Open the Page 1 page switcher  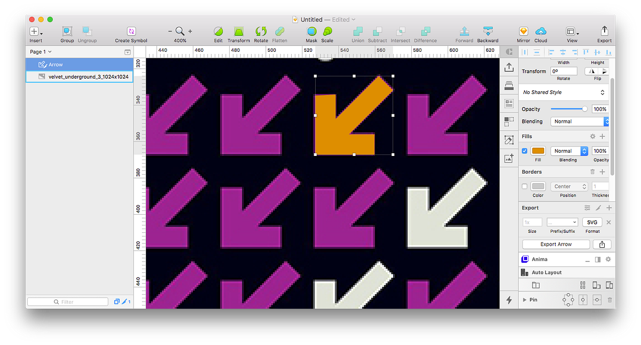(41, 51)
